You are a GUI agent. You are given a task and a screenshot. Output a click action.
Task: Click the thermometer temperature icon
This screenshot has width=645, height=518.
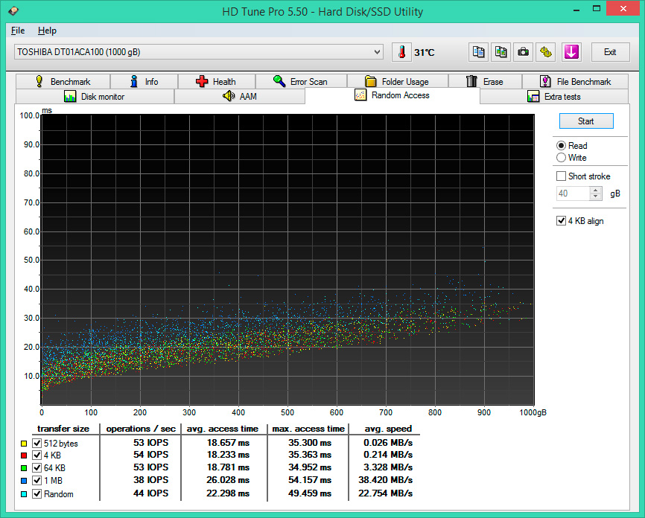pos(402,52)
